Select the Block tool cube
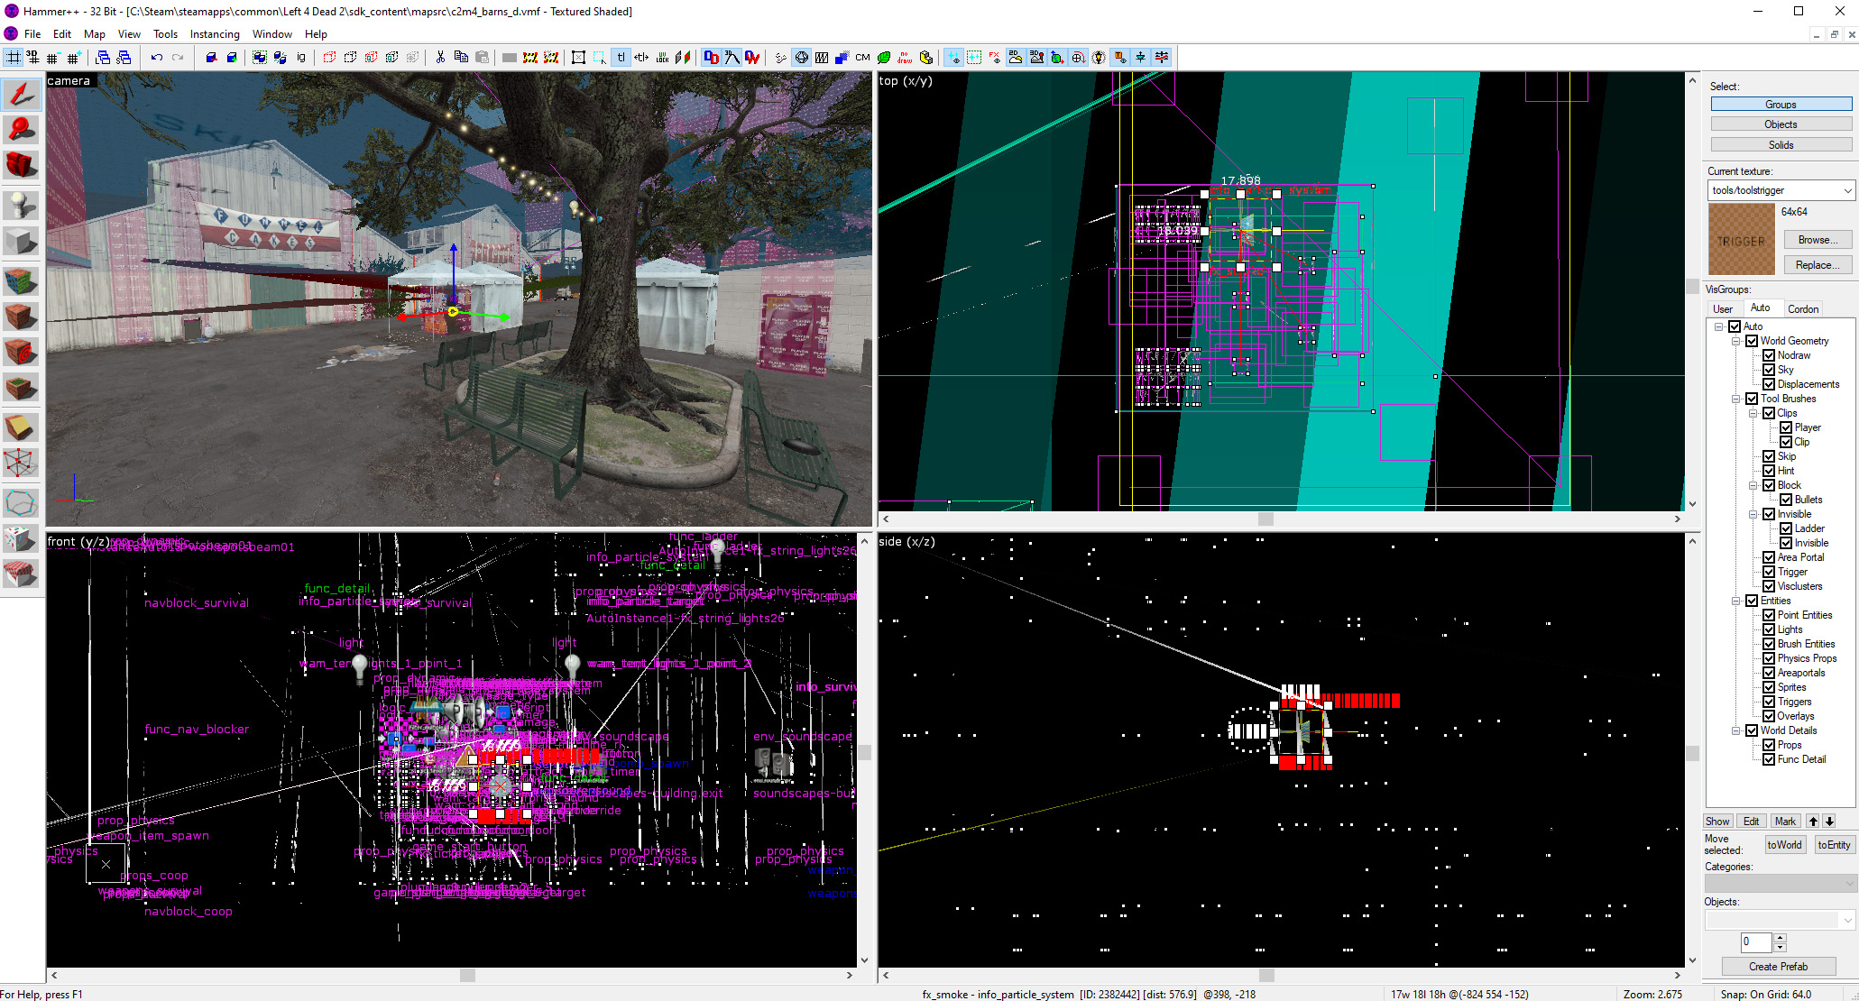Screen dimensions: 1859x1001 [21, 241]
